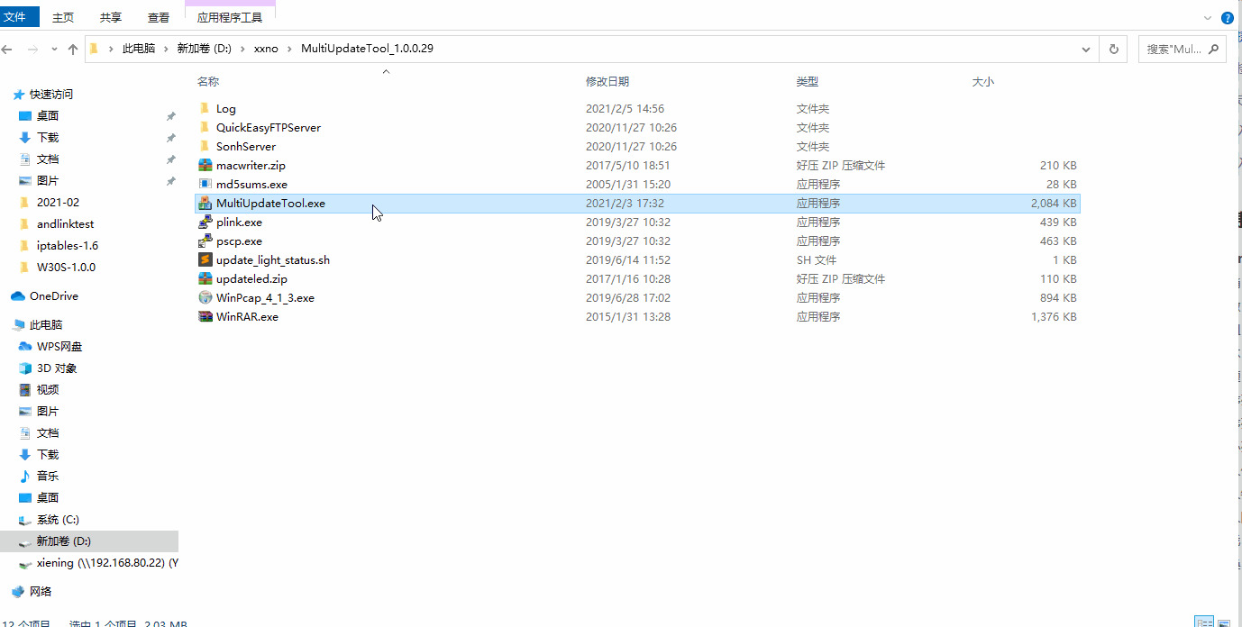
Task: Go forward to next folder
Action: pyautogui.click(x=33, y=50)
